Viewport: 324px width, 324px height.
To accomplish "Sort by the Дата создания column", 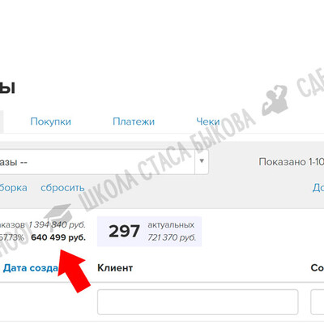I will point(30,268).
